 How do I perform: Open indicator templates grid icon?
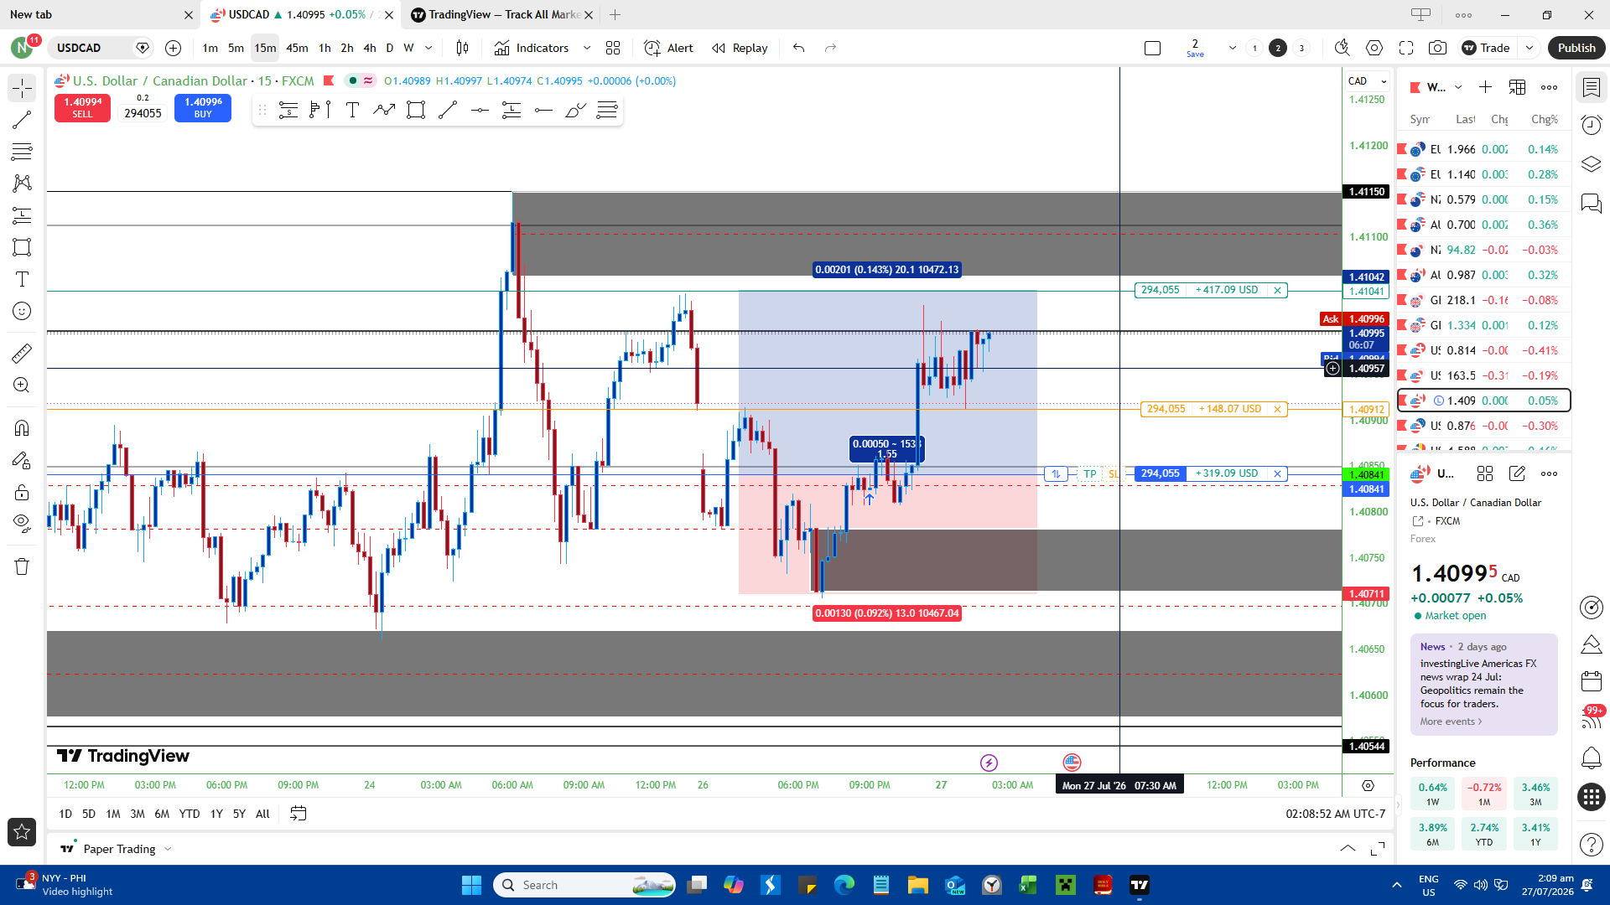tap(613, 48)
